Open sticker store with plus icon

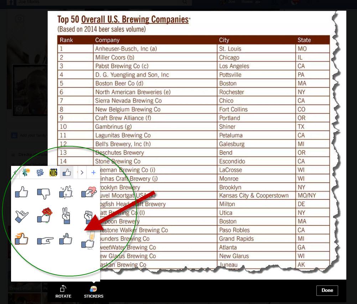pos(93,173)
